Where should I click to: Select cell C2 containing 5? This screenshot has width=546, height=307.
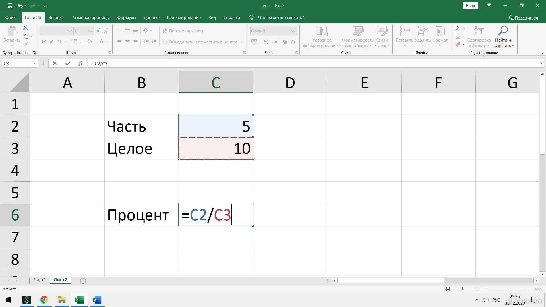216,126
